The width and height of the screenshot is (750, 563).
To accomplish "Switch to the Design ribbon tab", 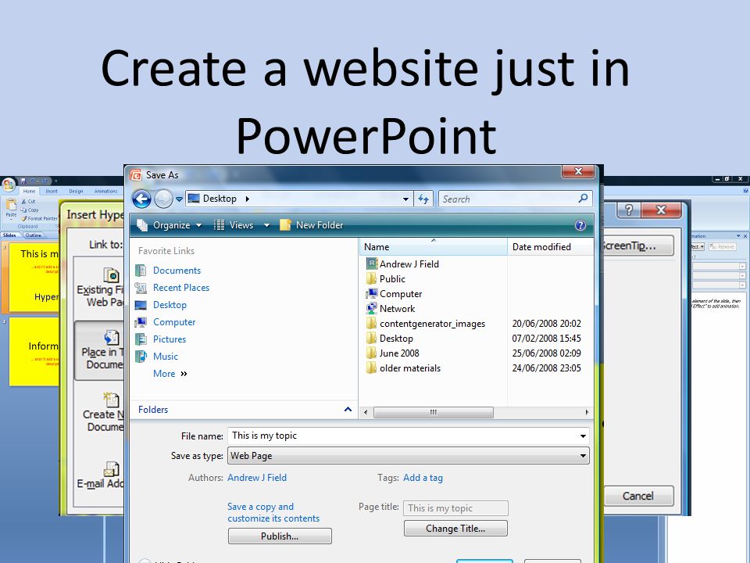I will coord(76,191).
